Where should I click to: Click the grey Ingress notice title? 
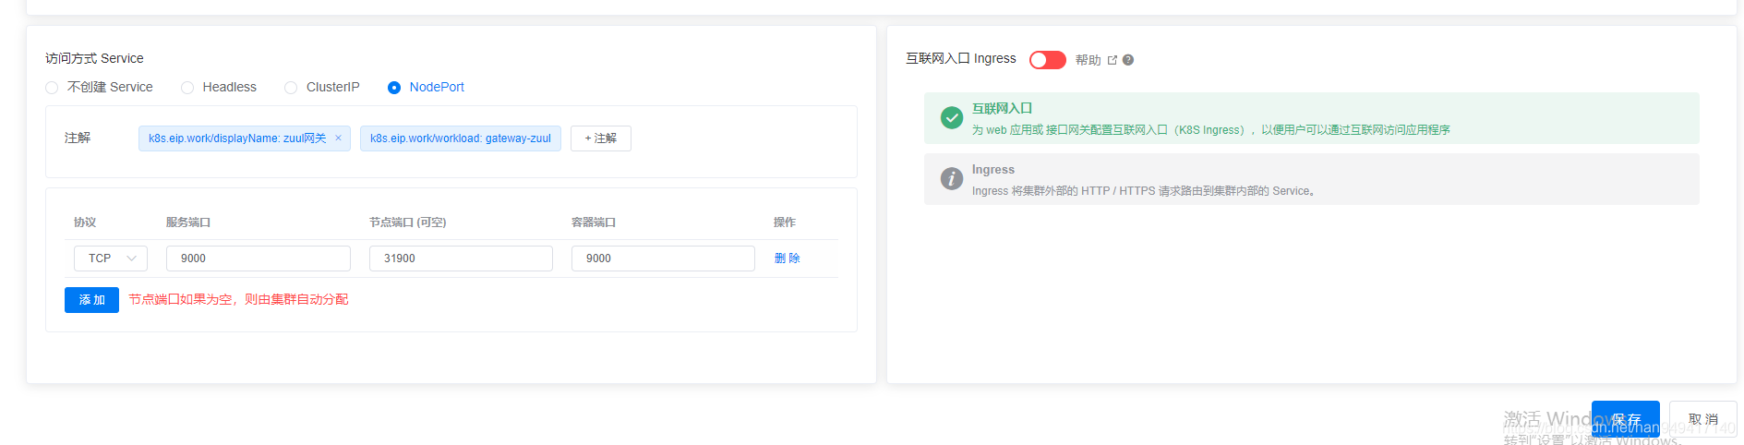pyautogui.click(x=992, y=170)
